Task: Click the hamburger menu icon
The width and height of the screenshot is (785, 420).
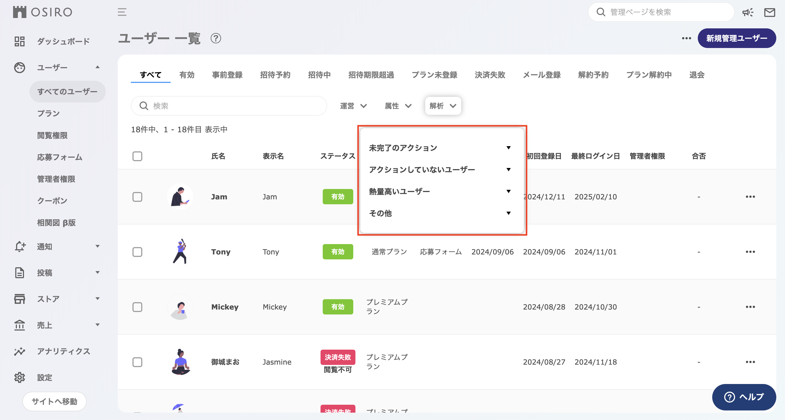Action: pyautogui.click(x=122, y=12)
